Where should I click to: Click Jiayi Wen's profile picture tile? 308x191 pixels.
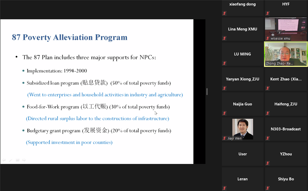pyautogui.click(x=242, y=129)
